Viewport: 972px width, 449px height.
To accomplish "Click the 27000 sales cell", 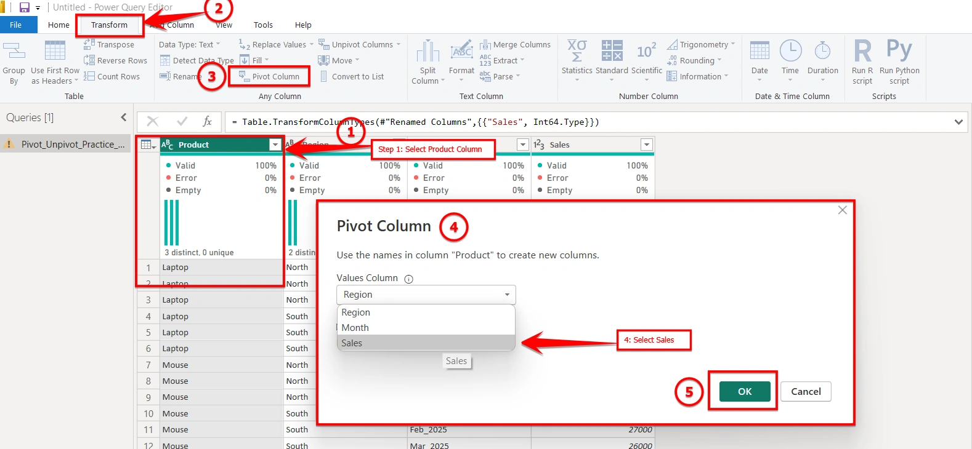I will (593, 430).
